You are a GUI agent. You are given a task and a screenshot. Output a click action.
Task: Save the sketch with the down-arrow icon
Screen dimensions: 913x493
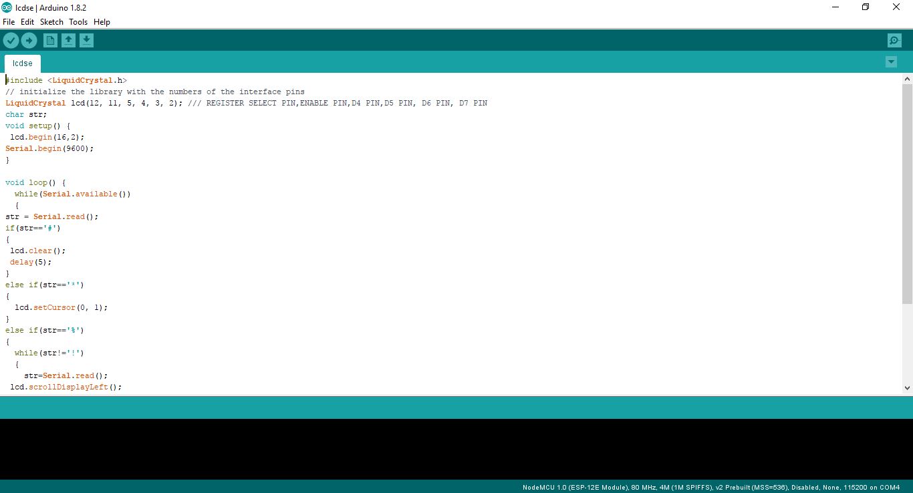86,41
